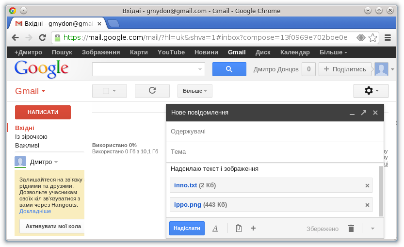Open Календар in the Google bar
The width and height of the screenshot is (404, 247).
(x=295, y=52)
